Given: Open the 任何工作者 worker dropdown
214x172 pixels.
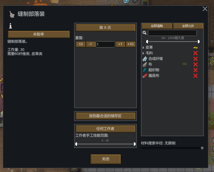Looking at the screenshot, I should [x=105, y=129].
